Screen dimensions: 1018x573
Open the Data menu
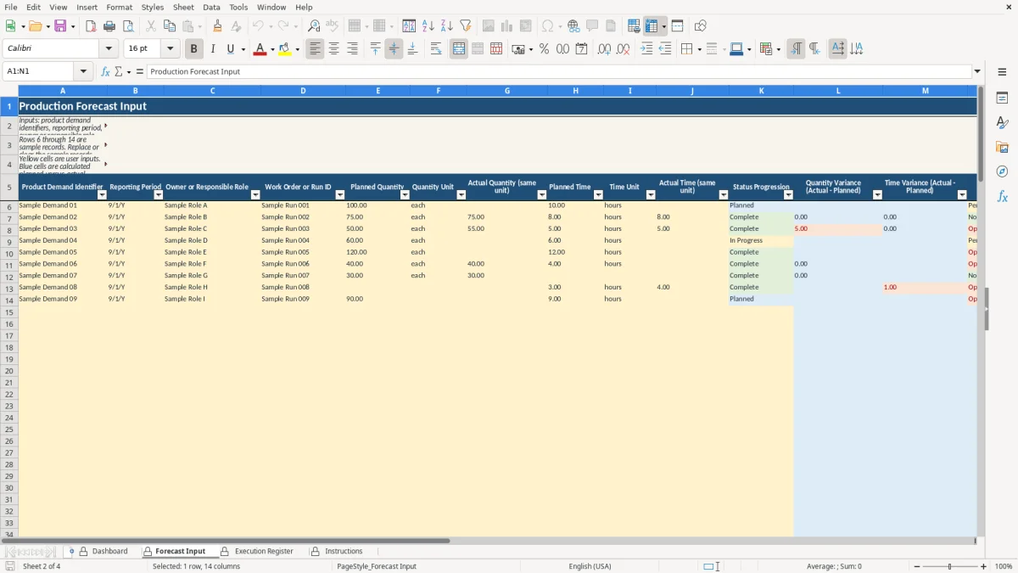point(211,7)
